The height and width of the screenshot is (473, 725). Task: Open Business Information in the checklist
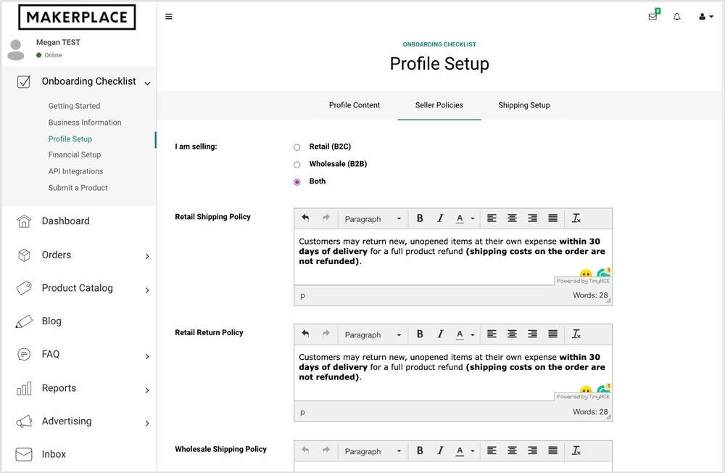pyautogui.click(x=85, y=122)
